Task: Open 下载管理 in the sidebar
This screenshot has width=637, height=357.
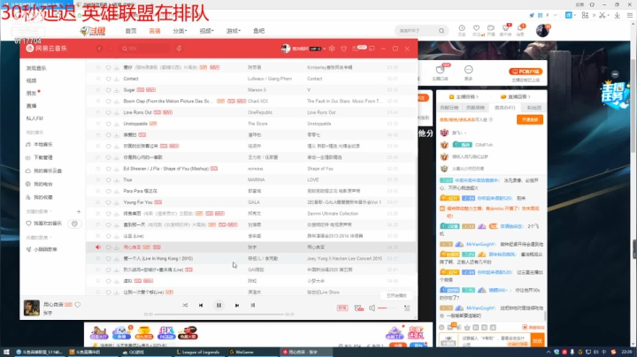Action: point(43,157)
